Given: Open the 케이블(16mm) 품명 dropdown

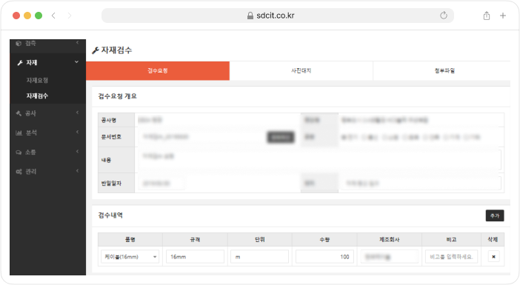Looking at the screenshot, I should 130,257.
